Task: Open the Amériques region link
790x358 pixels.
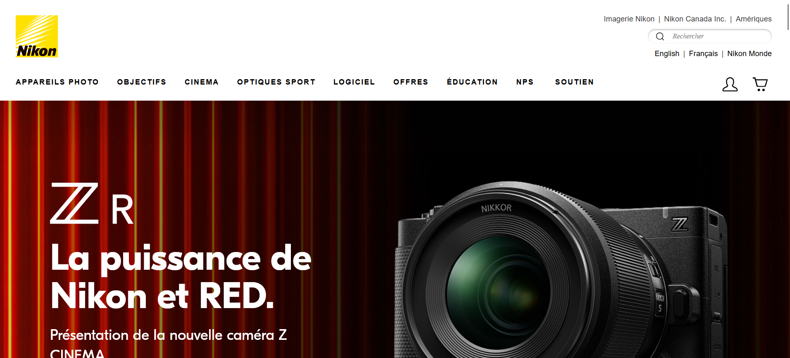Action: (753, 19)
